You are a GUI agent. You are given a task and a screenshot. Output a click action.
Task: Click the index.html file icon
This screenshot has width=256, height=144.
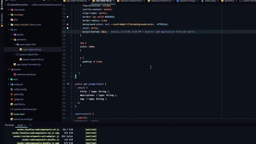[x=12, y=114]
